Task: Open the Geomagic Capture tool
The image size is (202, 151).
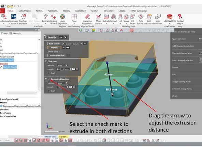Action: 14,19
